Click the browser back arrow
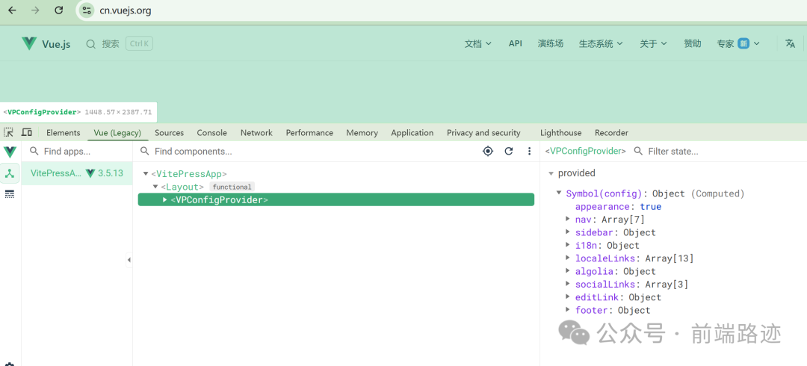Image resolution: width=807 pixels, height=366 pixels. pos(12,10)
